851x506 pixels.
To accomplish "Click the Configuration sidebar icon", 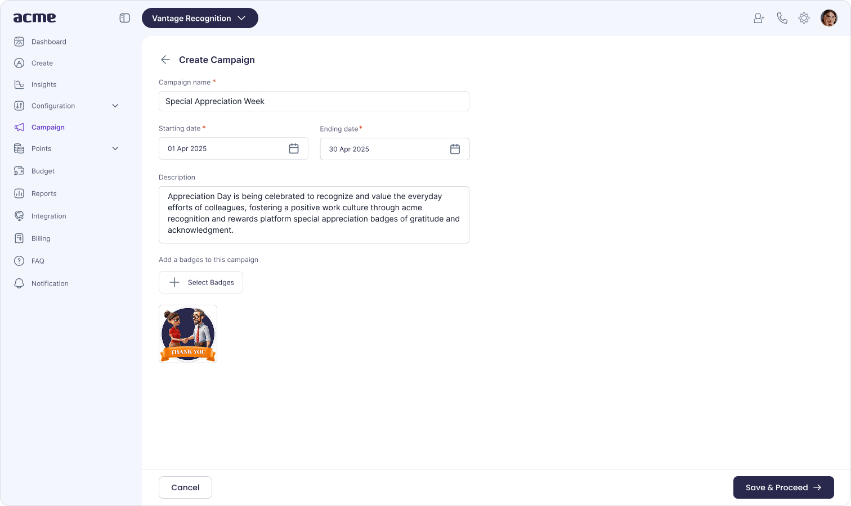I will [19, 106].
